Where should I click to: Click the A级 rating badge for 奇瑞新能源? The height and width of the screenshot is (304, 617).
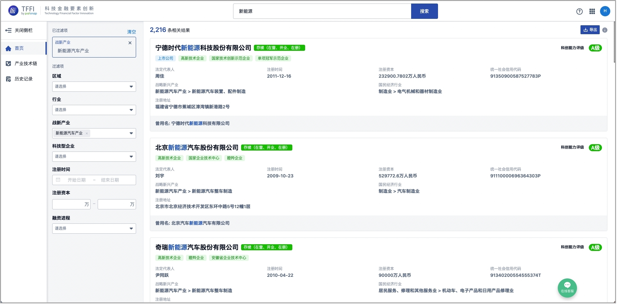click(595, 247)
